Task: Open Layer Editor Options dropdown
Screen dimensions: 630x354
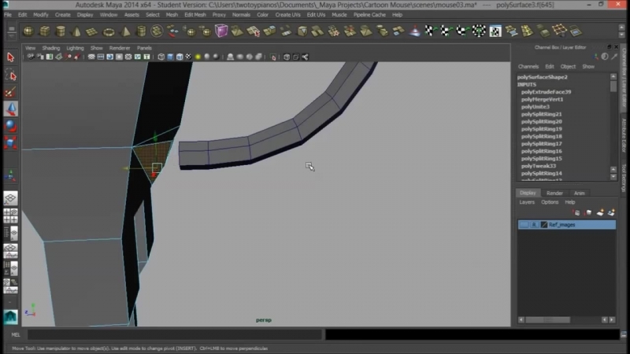Action: pos(550,202)
